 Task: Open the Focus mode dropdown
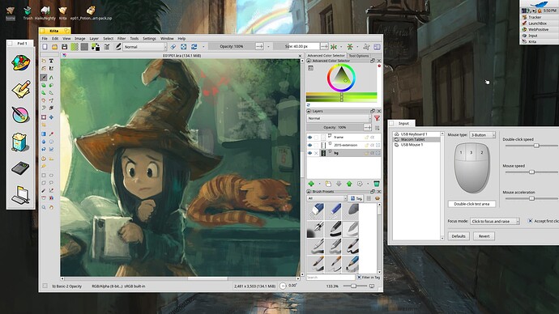[495, 221]
